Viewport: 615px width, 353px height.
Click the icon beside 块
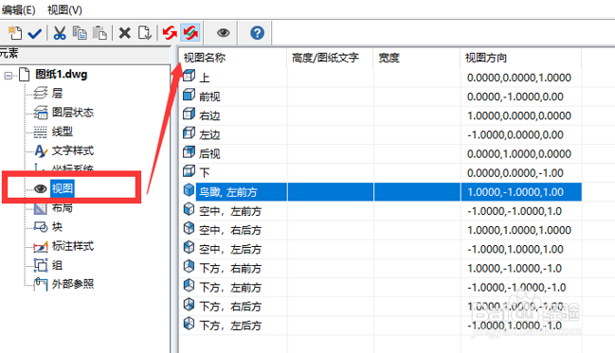click(41, 227)
